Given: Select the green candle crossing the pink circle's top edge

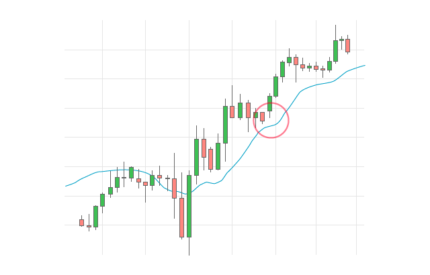Looking at the screenshot, I should [269, 103].
